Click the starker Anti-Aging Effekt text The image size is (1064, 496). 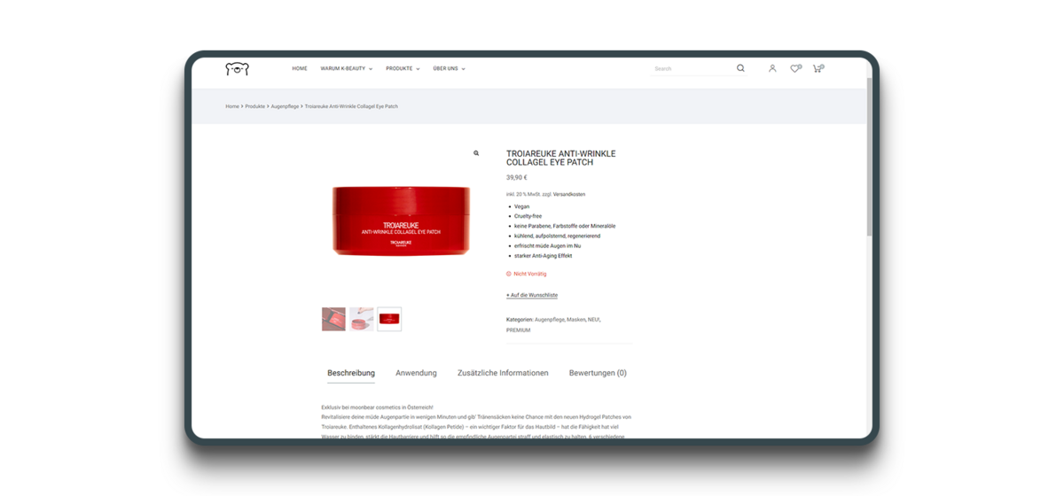(544, 256)
